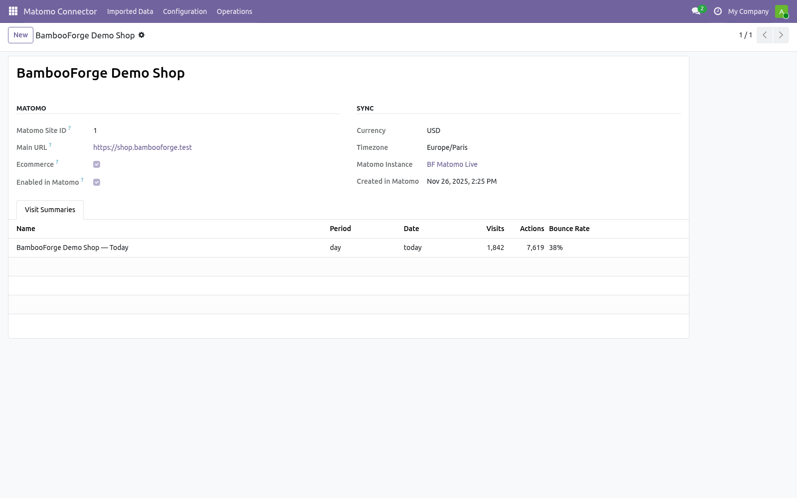This screenshot has height=498, width=797.
Task: Sort the table by Actions column
Action: (x=532, y=229)
